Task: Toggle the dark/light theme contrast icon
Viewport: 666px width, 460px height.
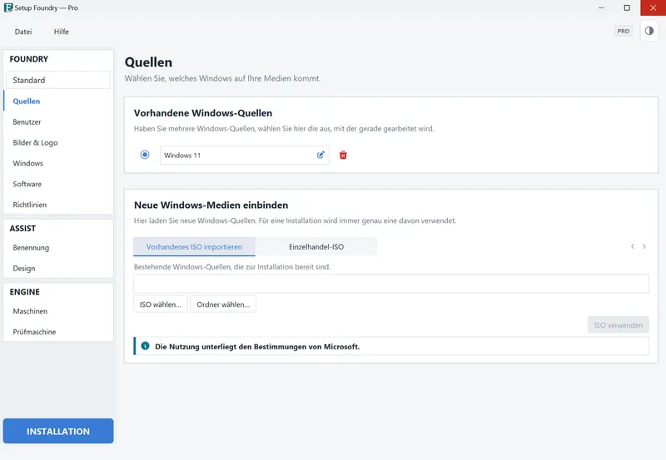Action: [649, 31]
